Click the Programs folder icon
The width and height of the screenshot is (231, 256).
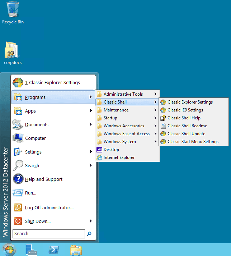coord(18,97)
